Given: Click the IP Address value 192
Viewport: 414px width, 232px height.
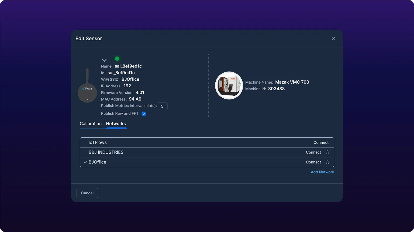Looking at the screenshot, I should click(127, 86).
